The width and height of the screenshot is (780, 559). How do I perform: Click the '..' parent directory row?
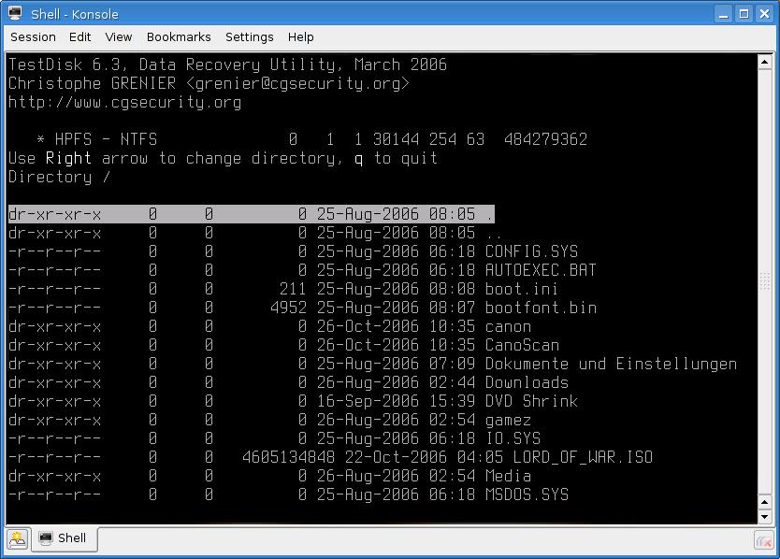tap(254, 233)
